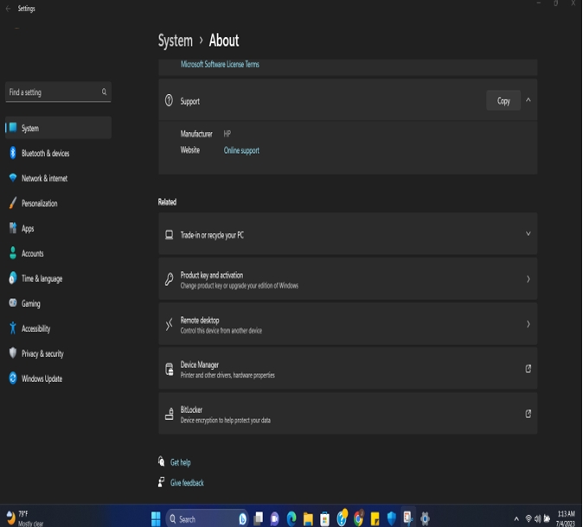Open Time & language settings
583x527 pixels.
tap(58, 278)
